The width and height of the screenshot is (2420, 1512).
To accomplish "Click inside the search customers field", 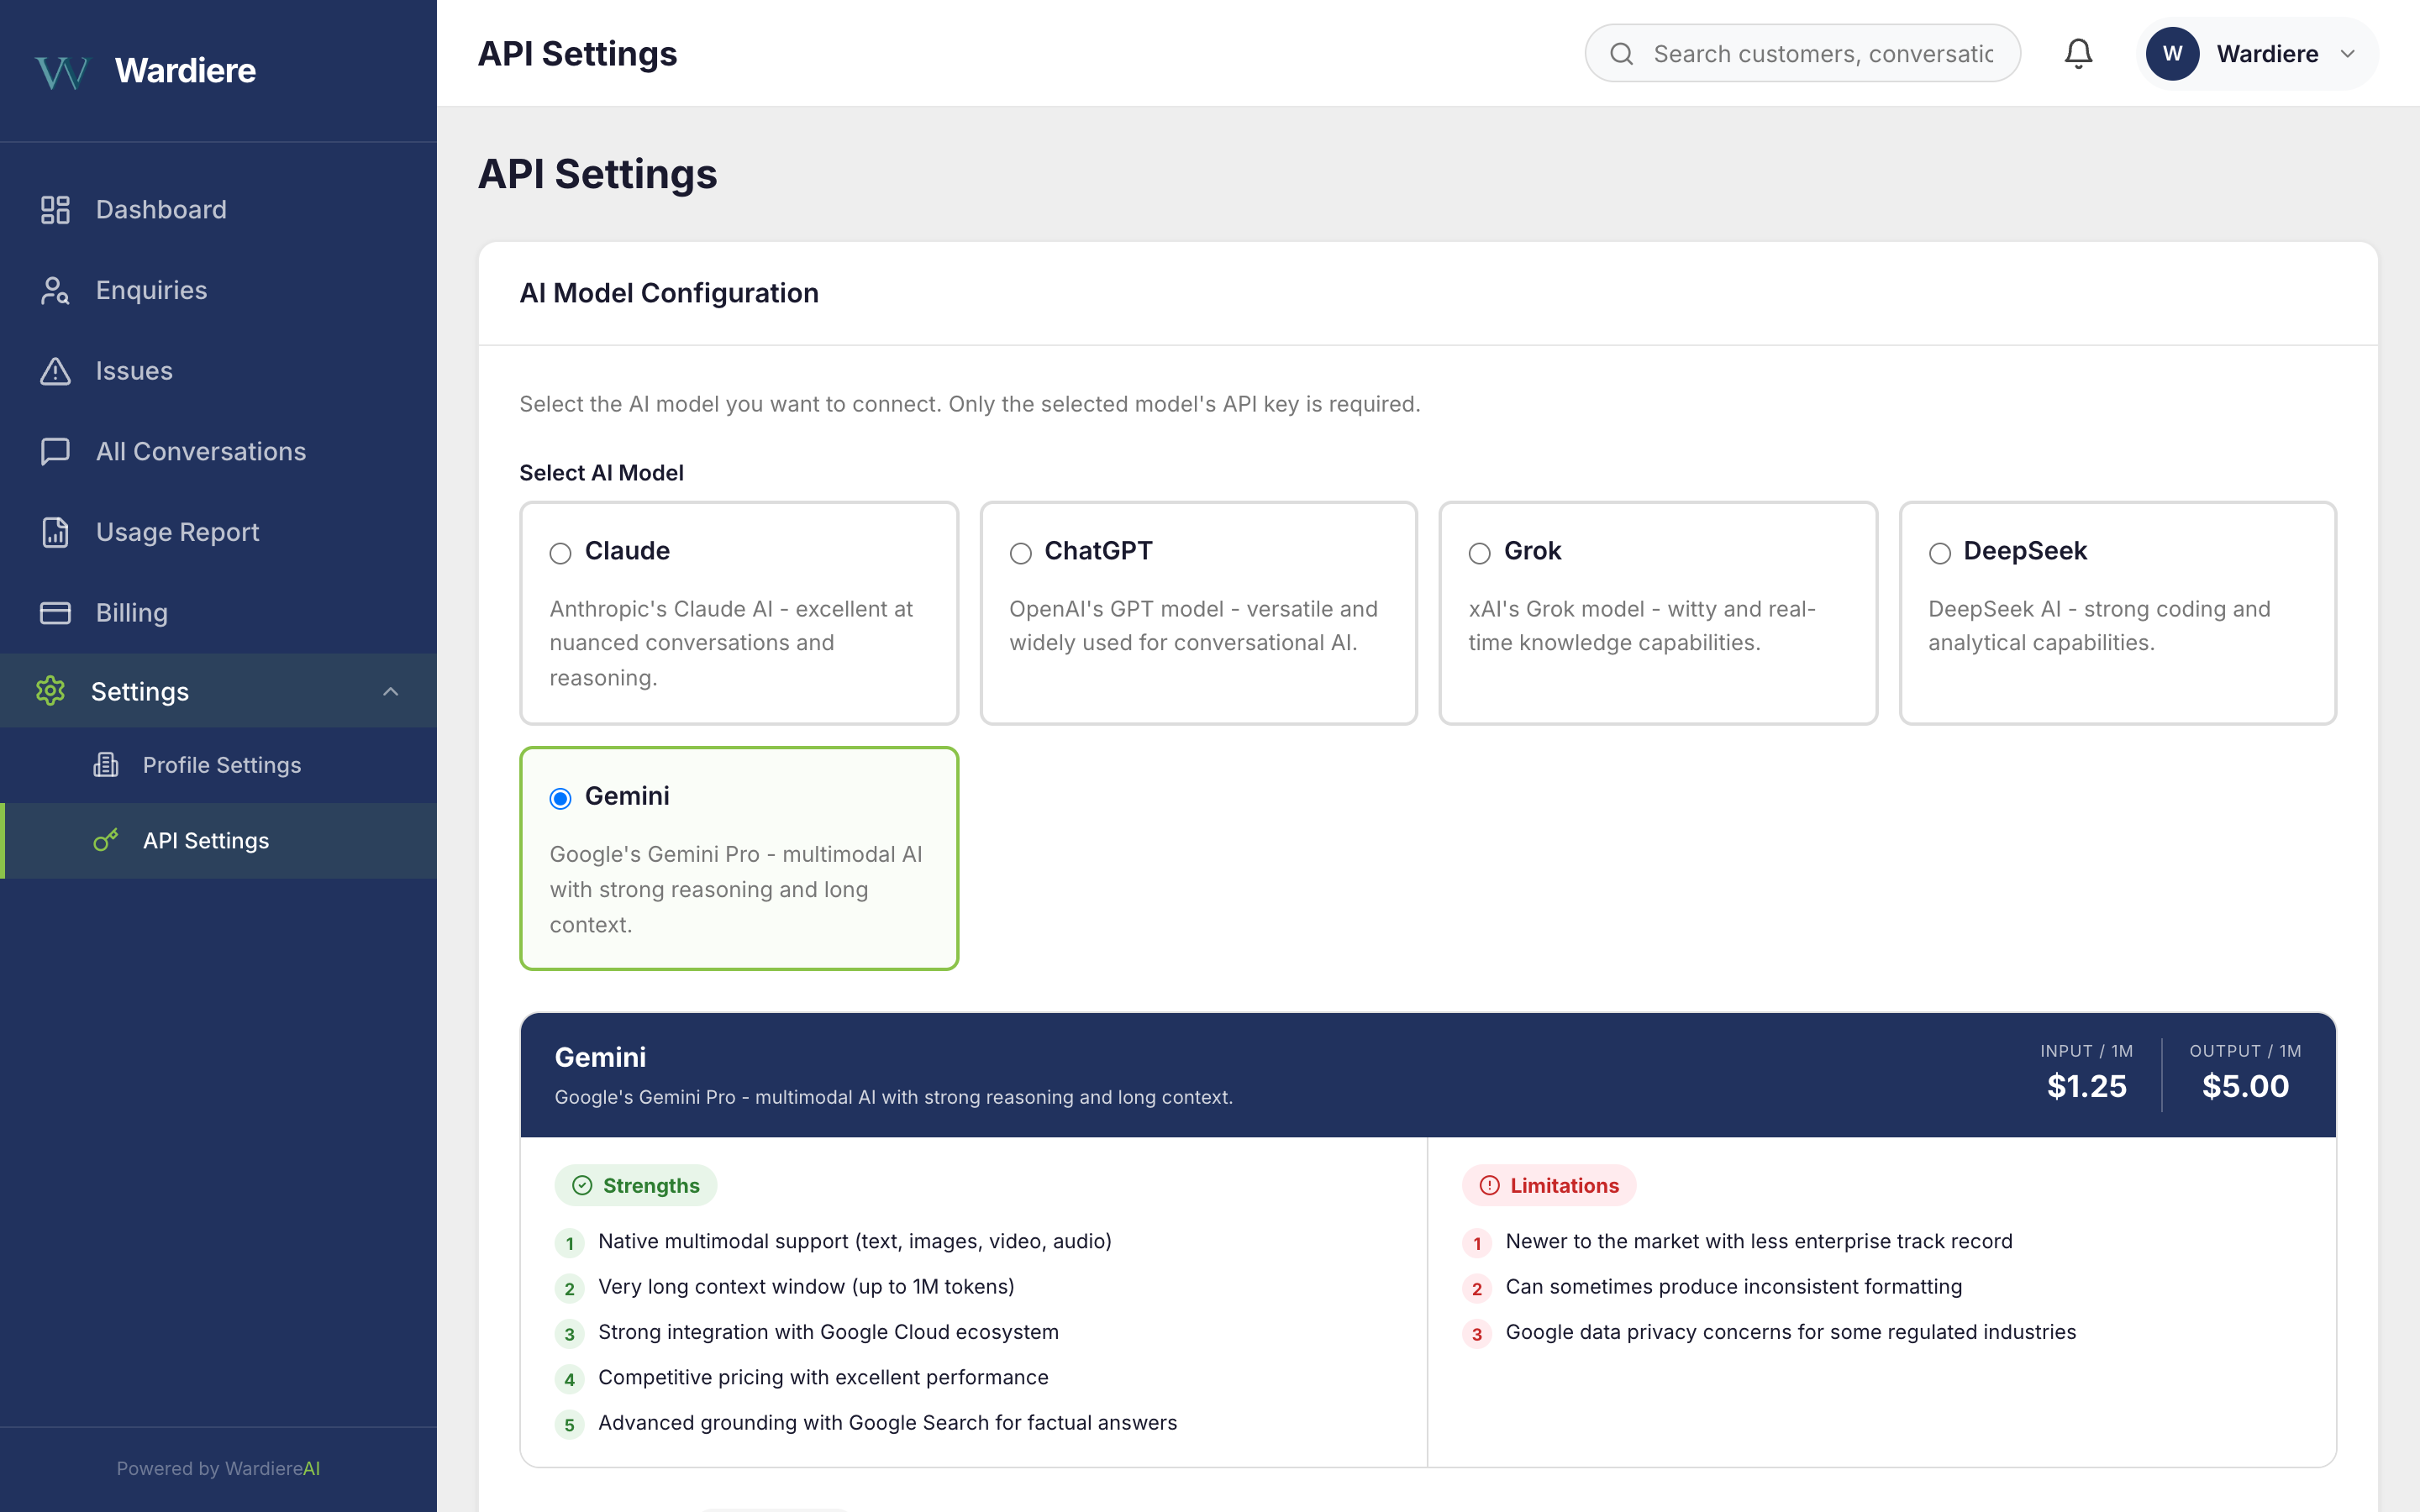I will [x=1820, y=53].
